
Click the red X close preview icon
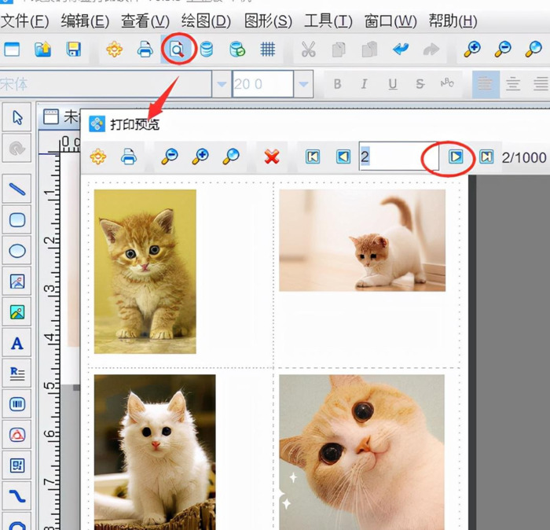pyautogui.click(x=272, y=157)
